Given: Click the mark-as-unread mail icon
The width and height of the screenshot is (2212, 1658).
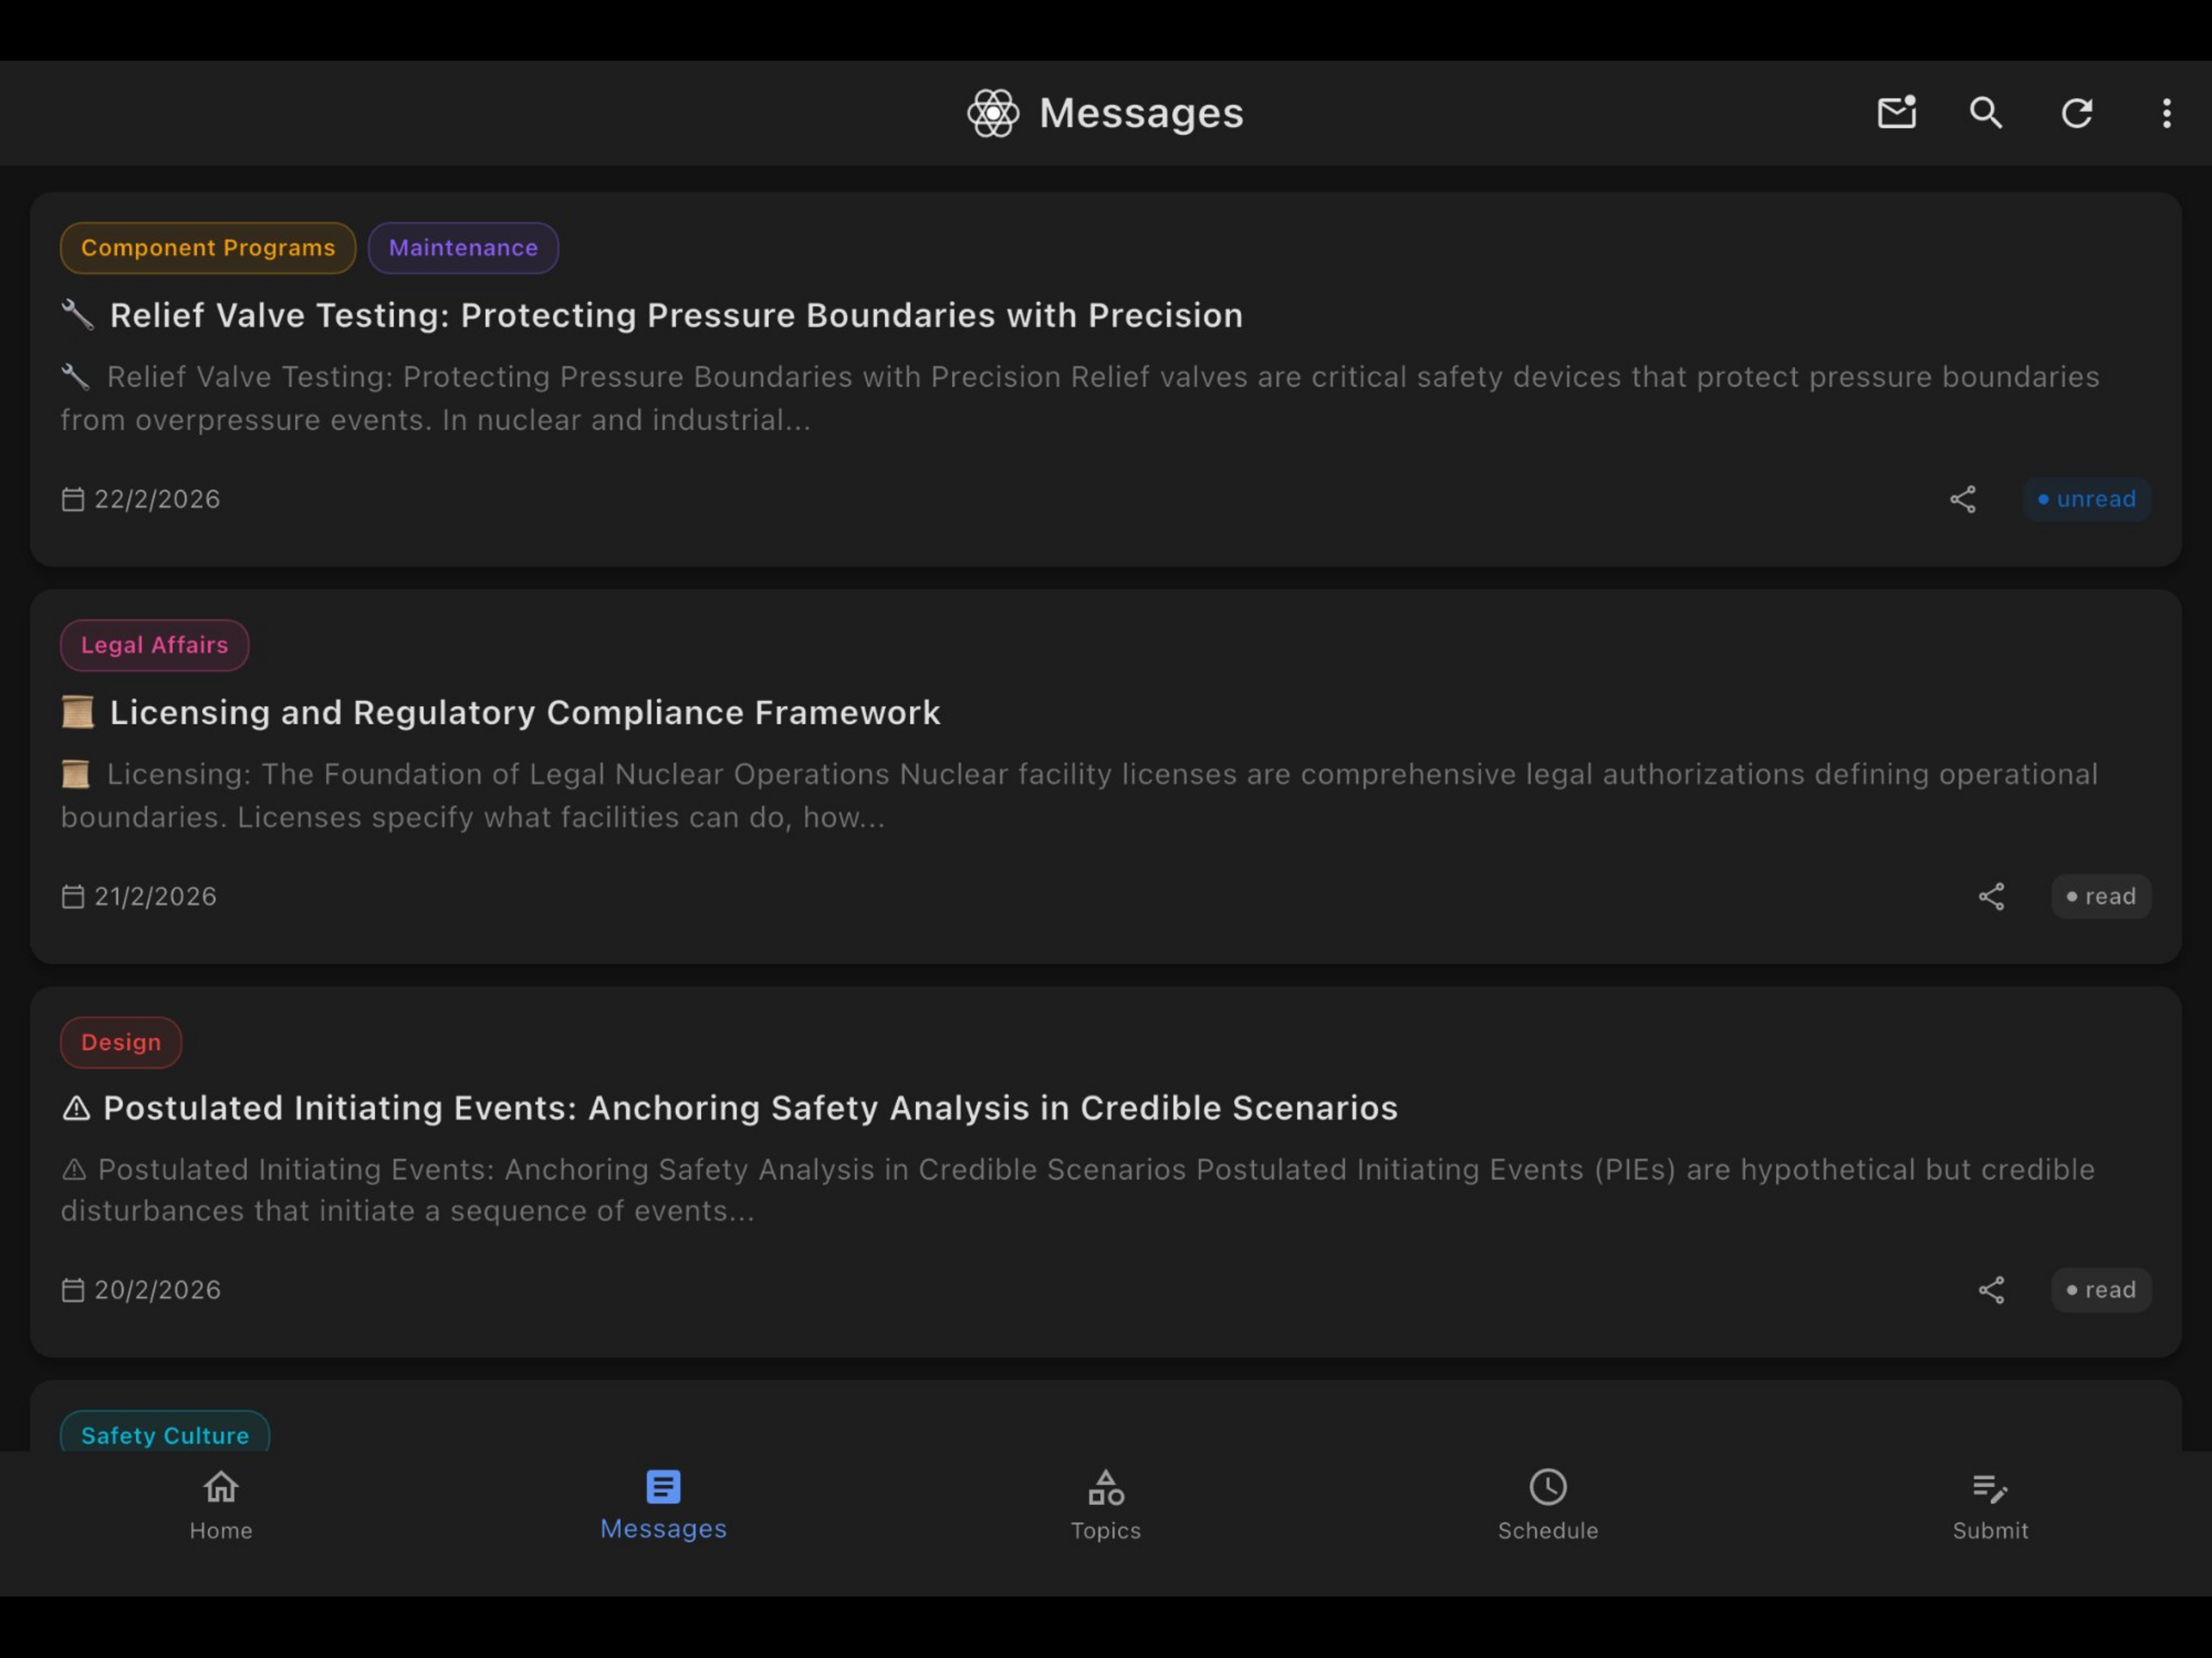Looking at the screenshot, I should [1896, 112].
